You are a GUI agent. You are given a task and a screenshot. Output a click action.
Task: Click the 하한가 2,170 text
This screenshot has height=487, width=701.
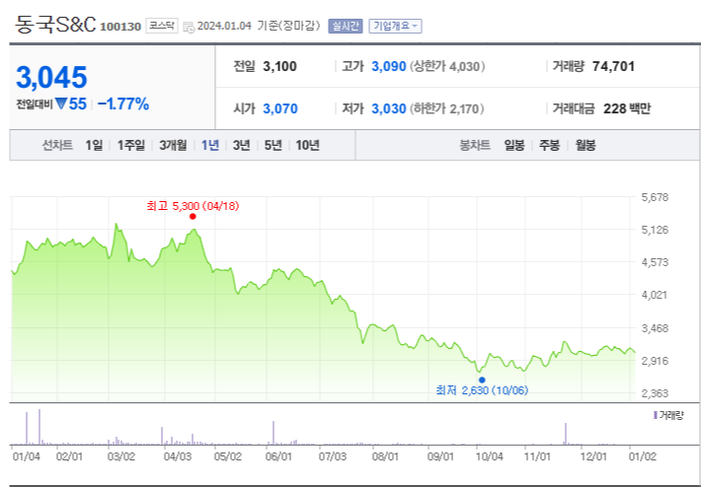[x=447, y=108]
